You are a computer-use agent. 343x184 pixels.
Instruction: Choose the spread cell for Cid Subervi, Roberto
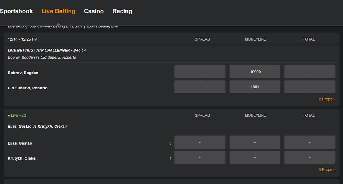click(x=200, y=87)
